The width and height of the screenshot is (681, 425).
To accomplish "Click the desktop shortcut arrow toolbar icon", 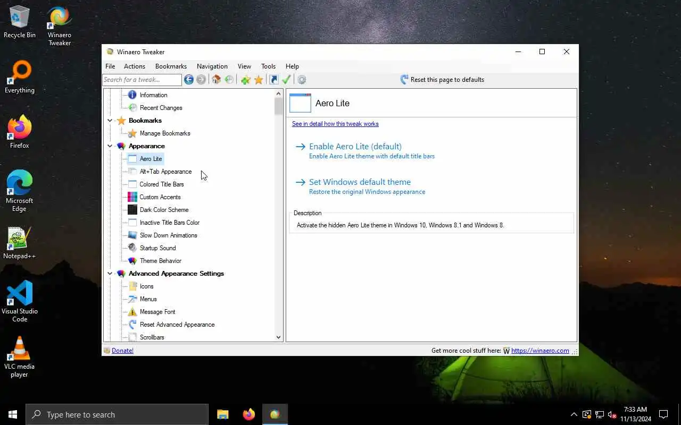I will click(x=274, y=80).
